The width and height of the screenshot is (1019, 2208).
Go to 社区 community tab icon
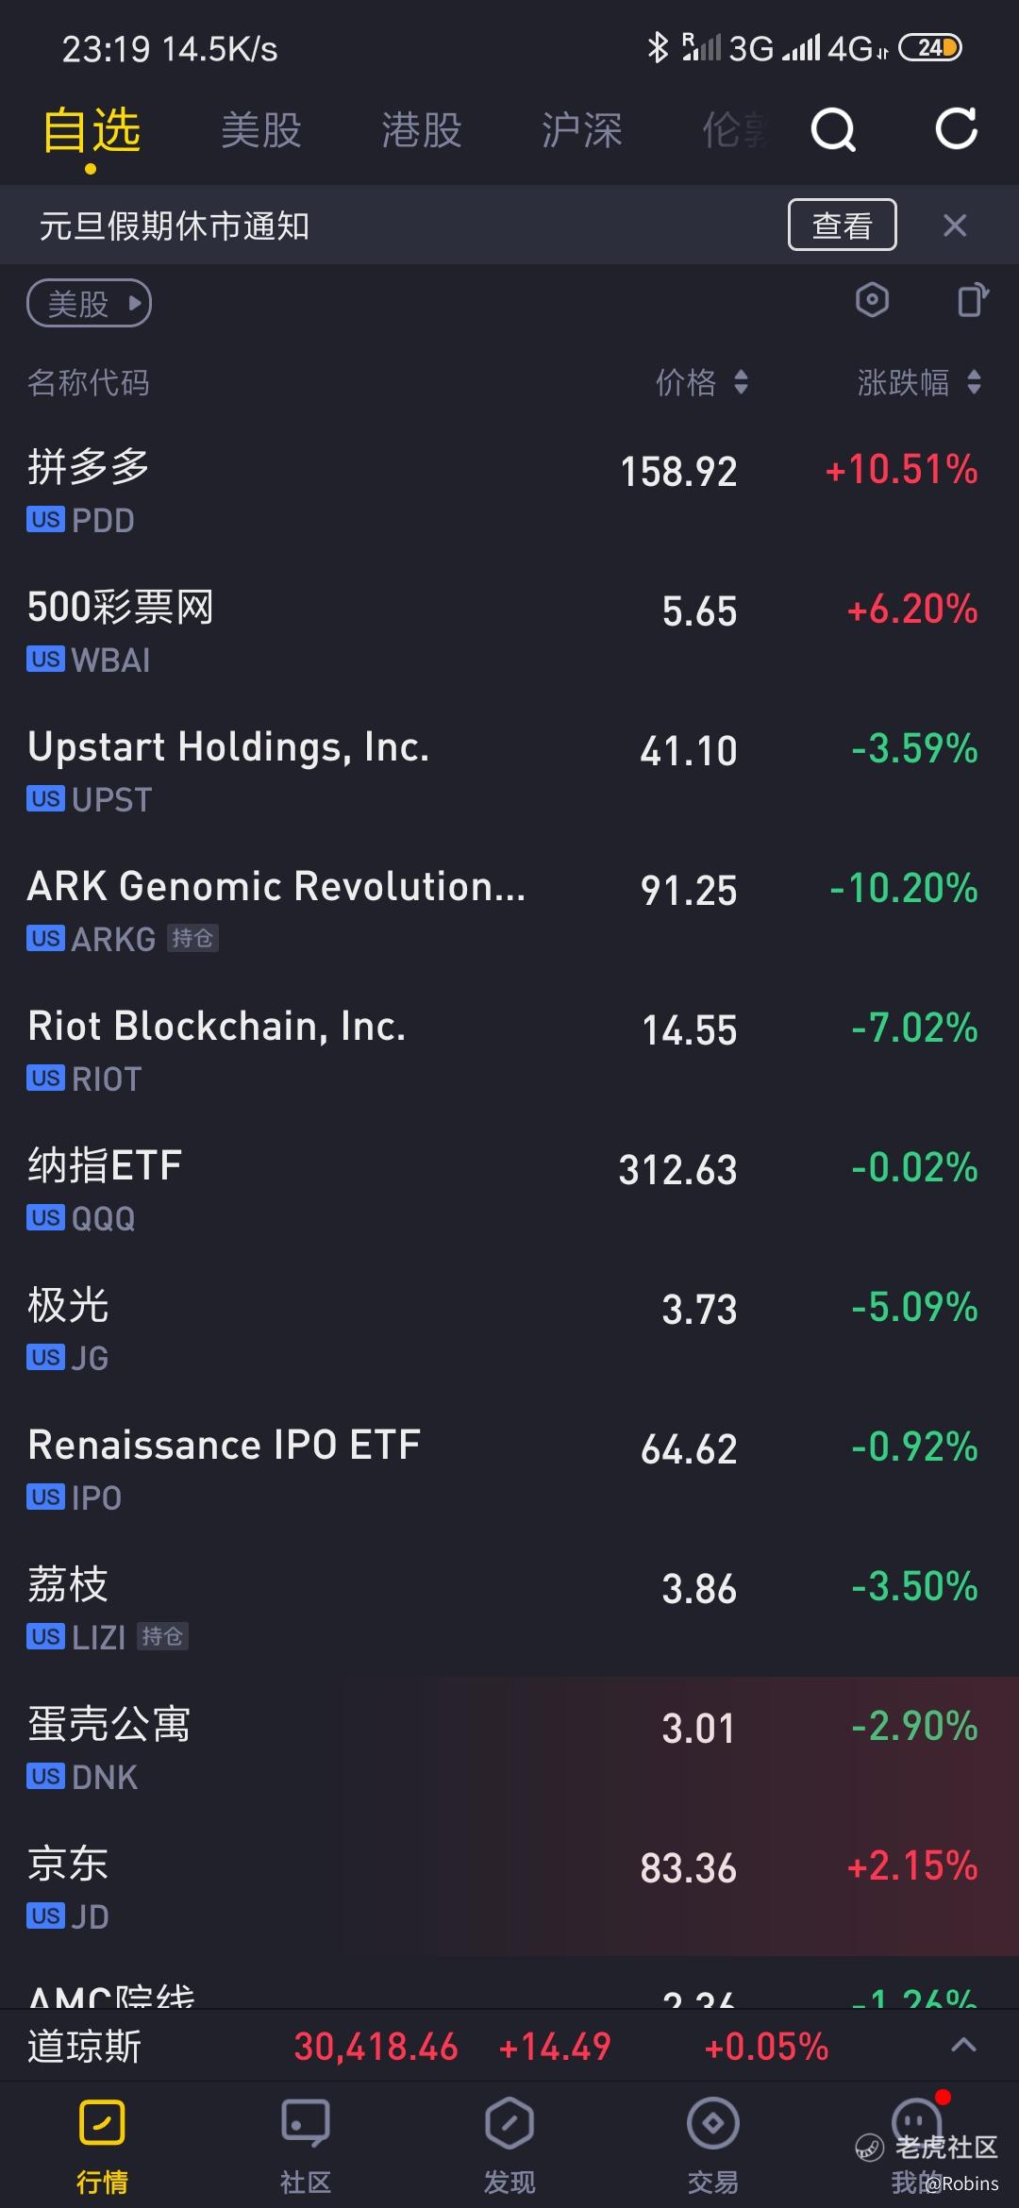pyautogui.click(x=306, y=2124)
